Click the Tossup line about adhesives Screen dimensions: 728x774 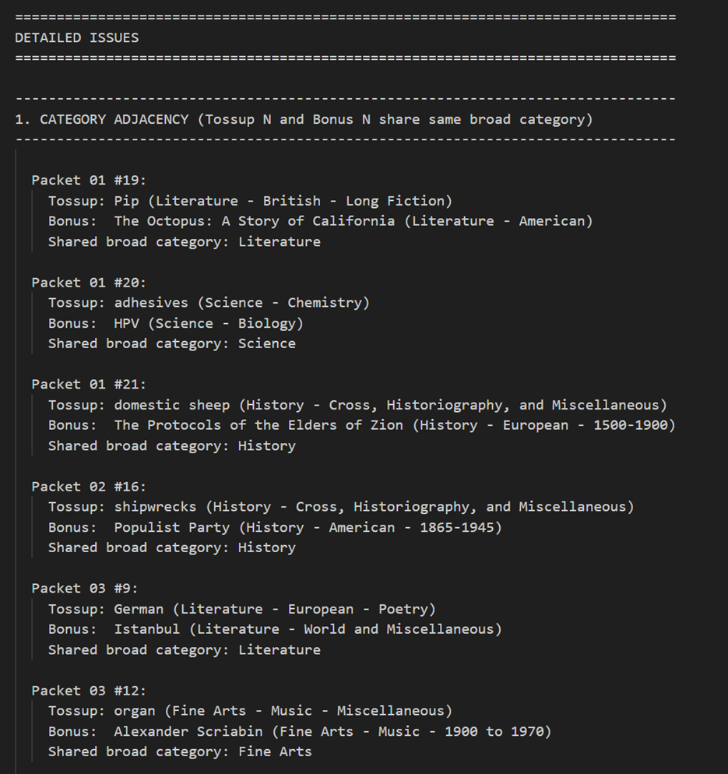209,302
